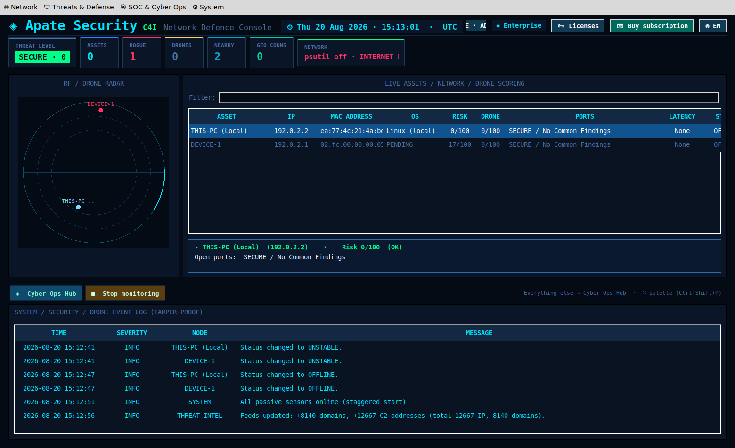Select the 15:12:47 DEVICE-1 OFFLINE log entry

point(367,388)
